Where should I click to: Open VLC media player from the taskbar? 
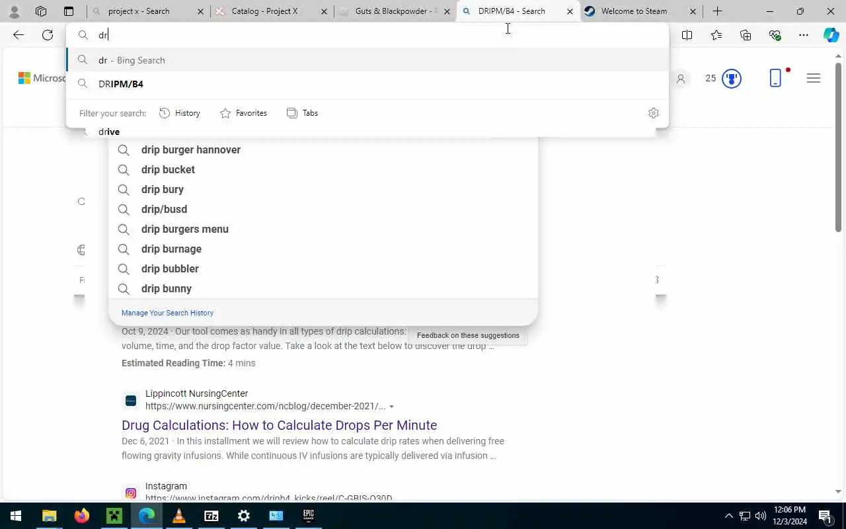point(179,516)
